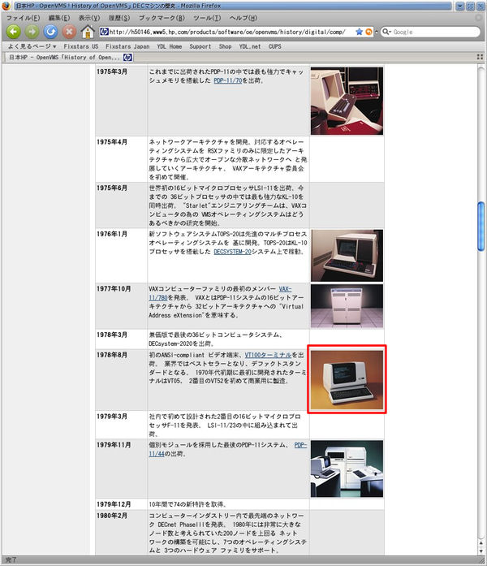The width and height of the screenshot is (487, 566).
Task: Open the address bar history dropdown arrow
Action: pyautogui.click(x=377, y=32)
